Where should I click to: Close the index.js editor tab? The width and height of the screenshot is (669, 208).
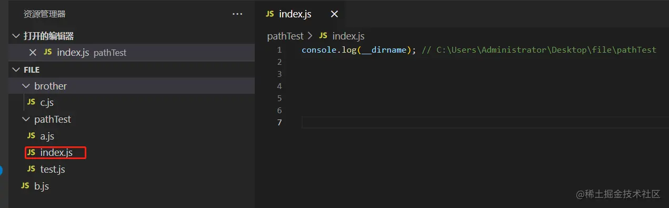334,14
